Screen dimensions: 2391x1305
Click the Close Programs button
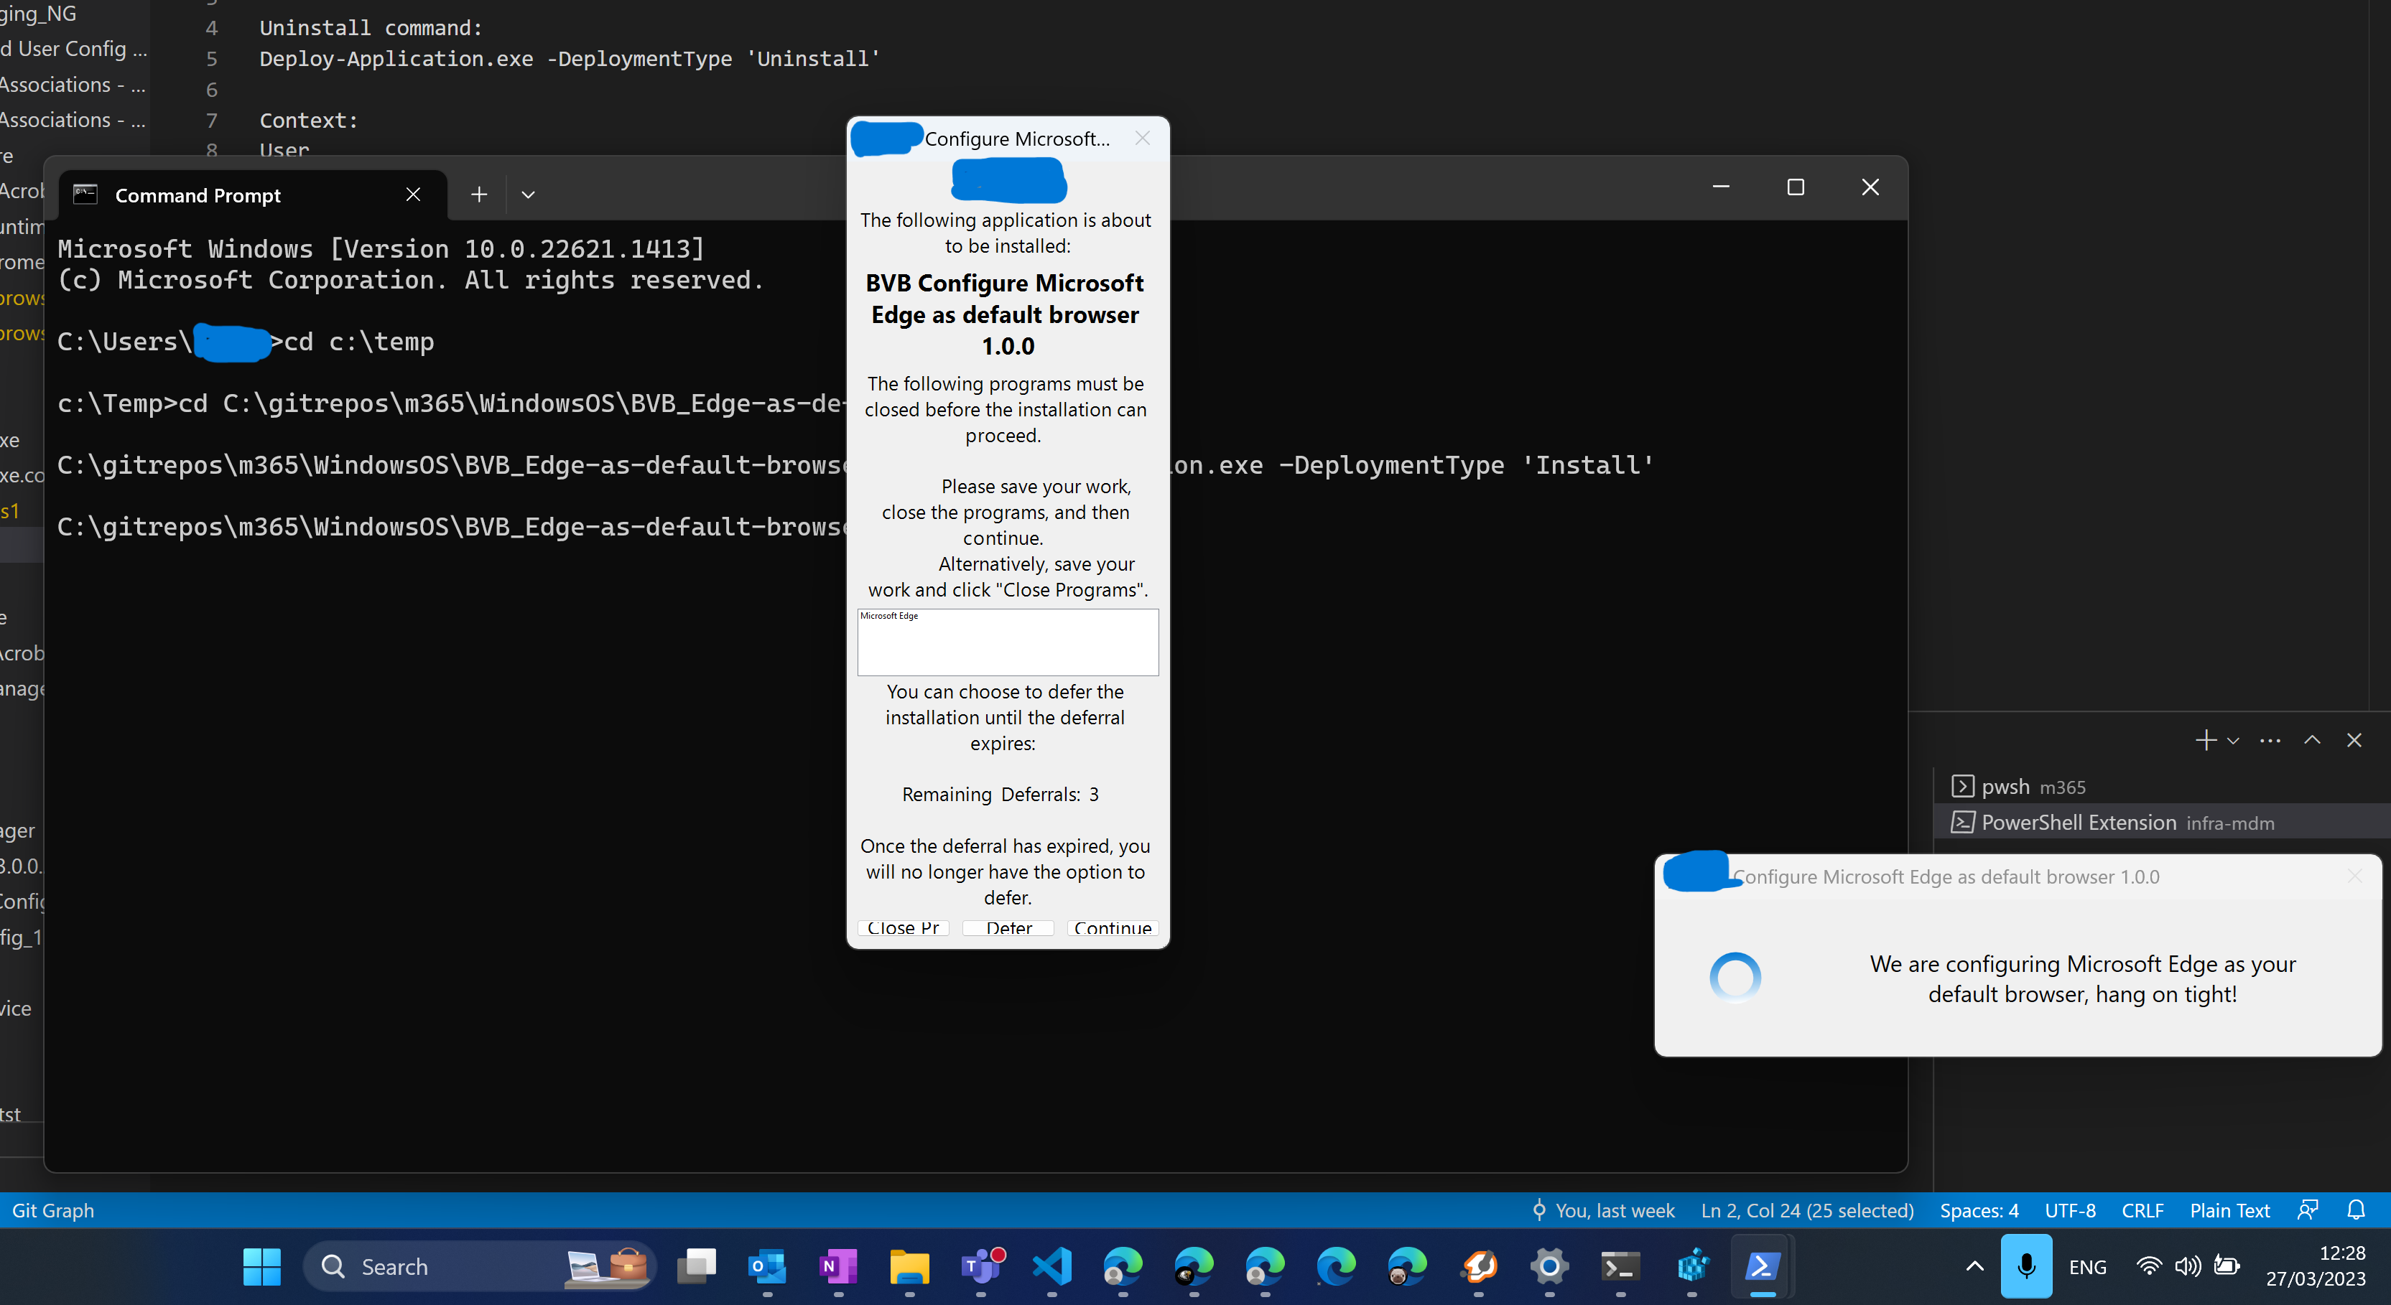903,927
